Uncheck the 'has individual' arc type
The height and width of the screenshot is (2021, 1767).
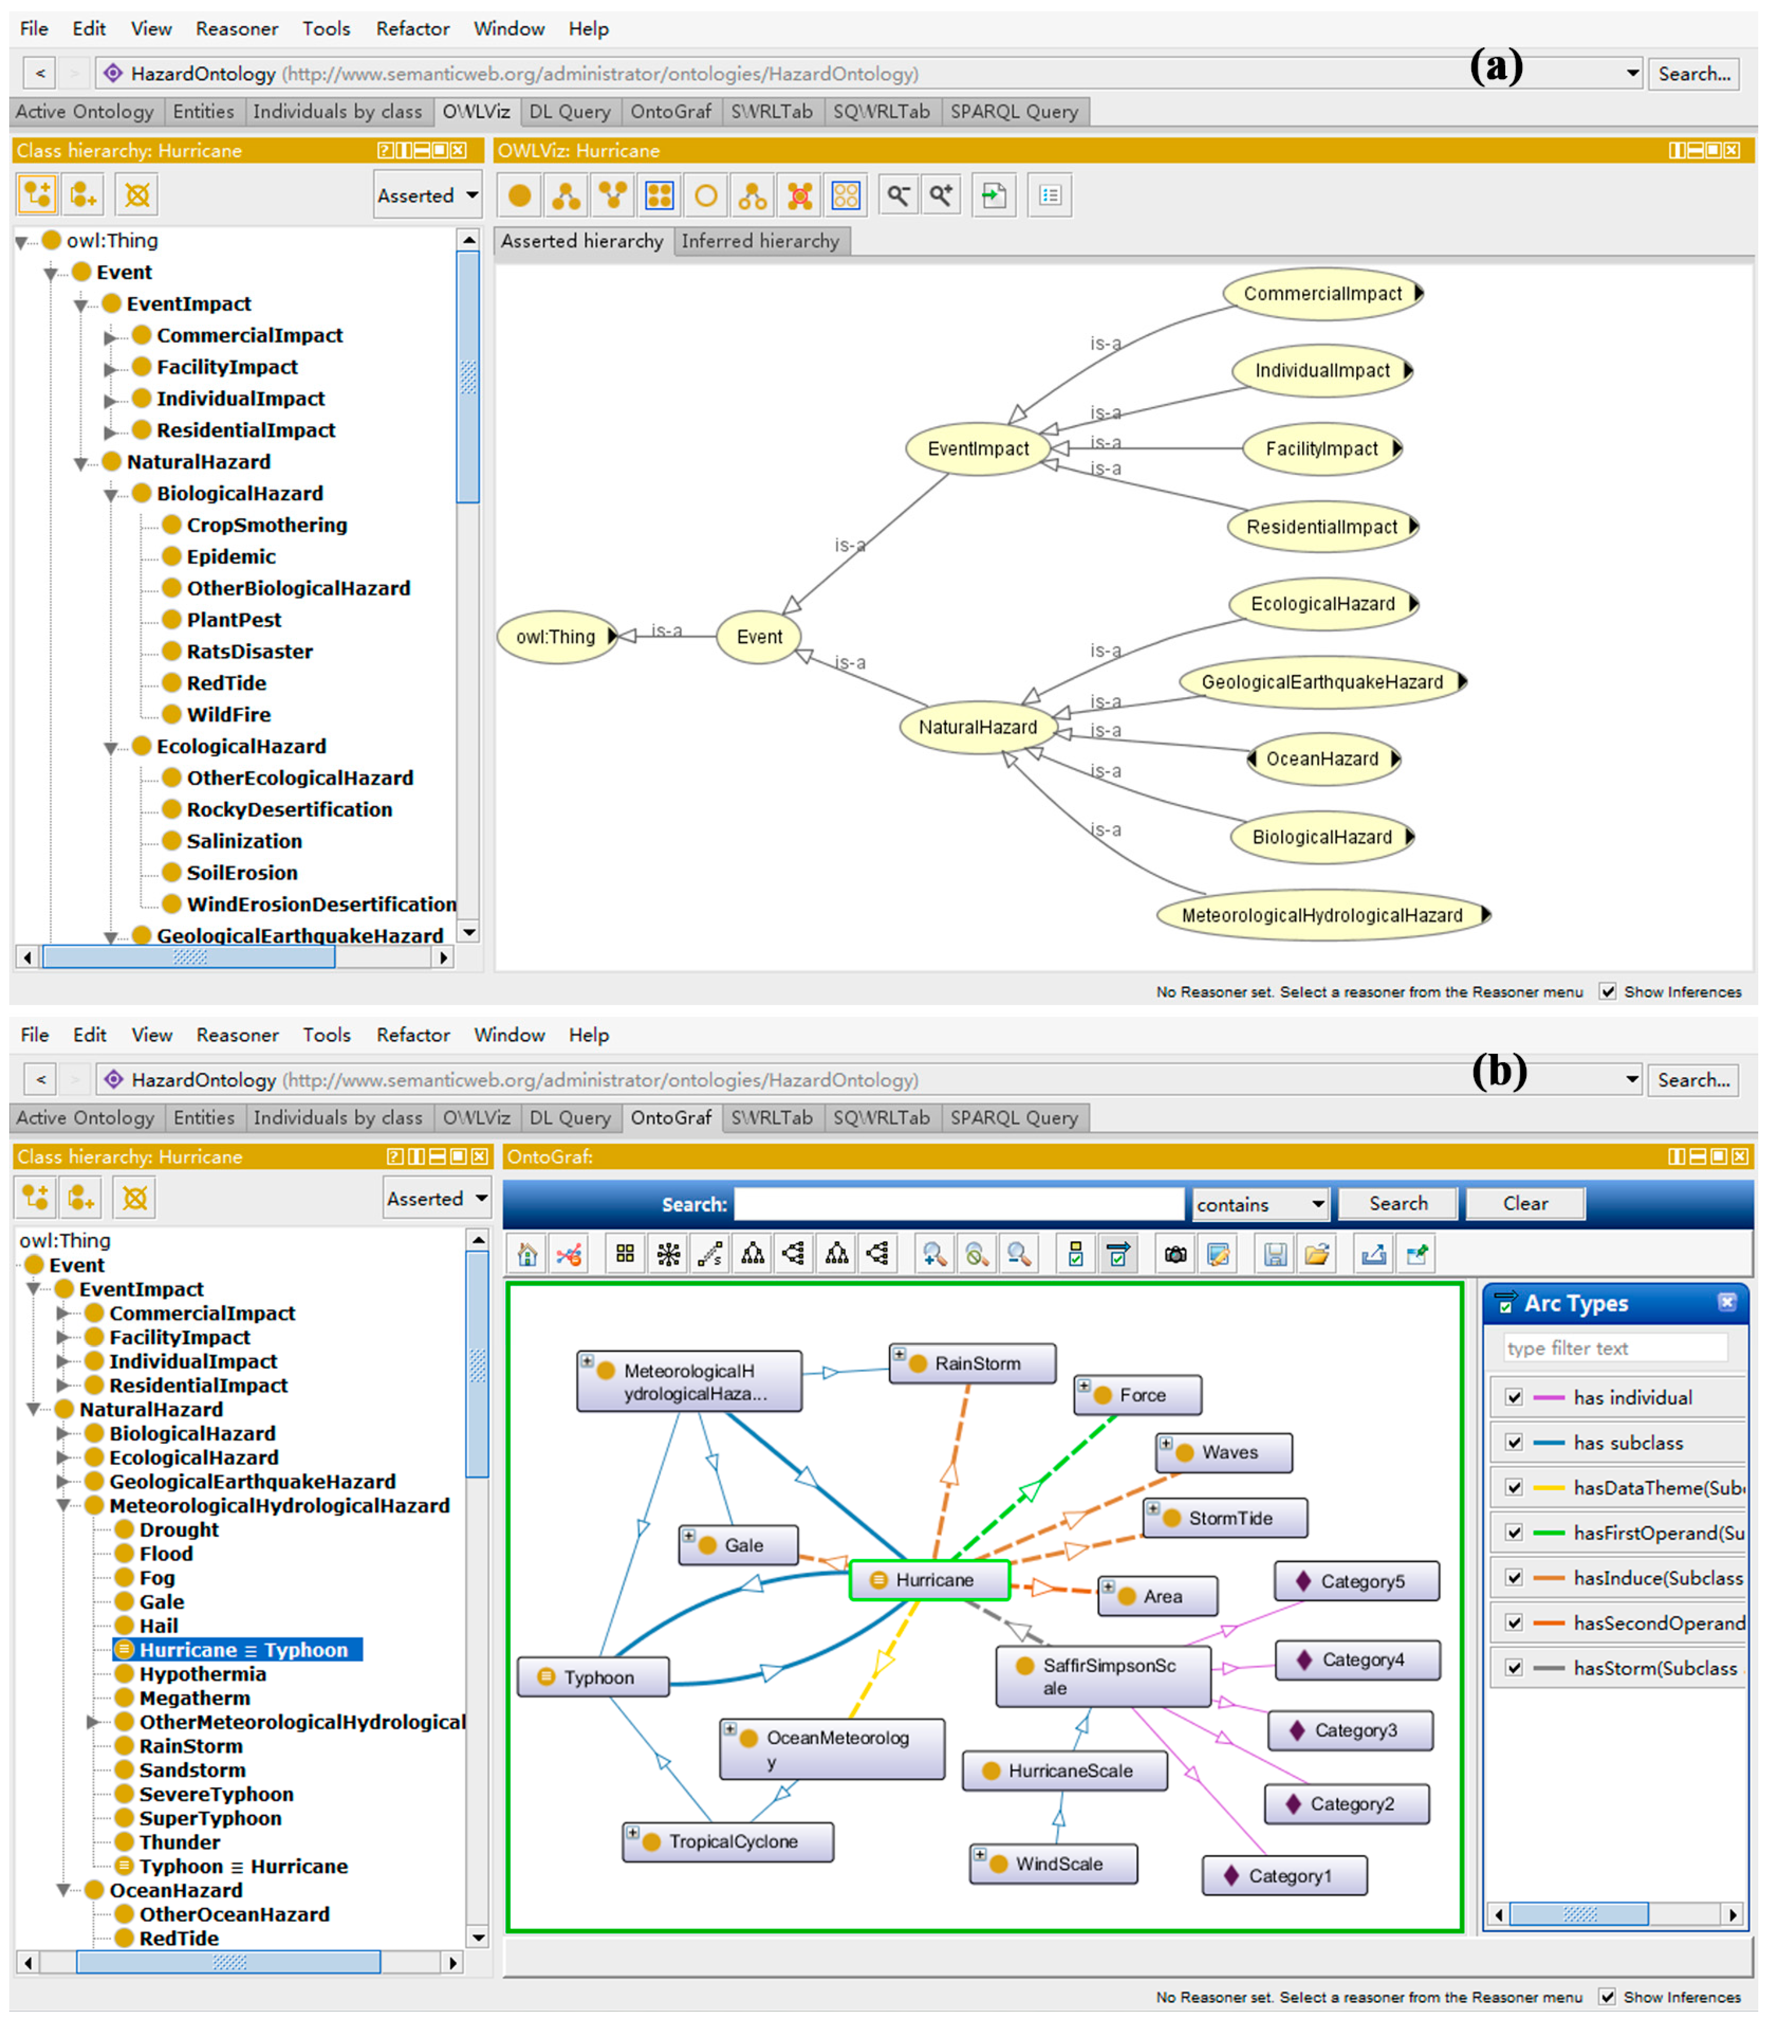(1515, 1397)
